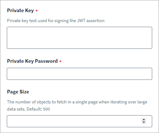159x133 pixels.
Task: Click the Private Key Password heading label
Action: pos(32,61)
